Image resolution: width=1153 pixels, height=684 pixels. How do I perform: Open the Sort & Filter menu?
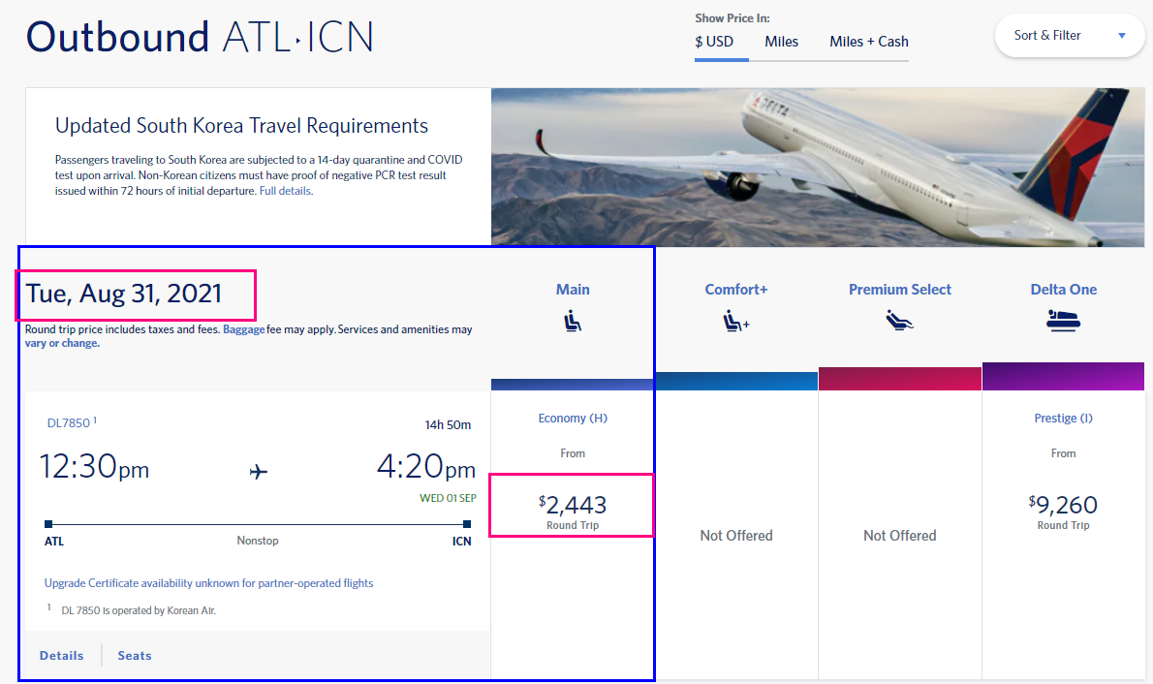tap(1068, 36)
